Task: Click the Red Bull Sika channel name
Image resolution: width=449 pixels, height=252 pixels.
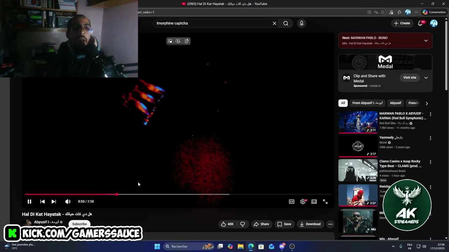Action: click(x=394, y=123)
